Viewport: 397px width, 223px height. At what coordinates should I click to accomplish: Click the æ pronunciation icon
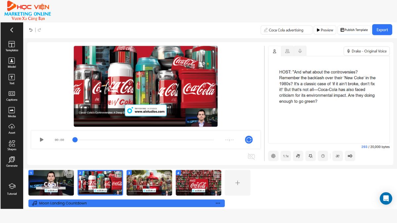[337, 156]
